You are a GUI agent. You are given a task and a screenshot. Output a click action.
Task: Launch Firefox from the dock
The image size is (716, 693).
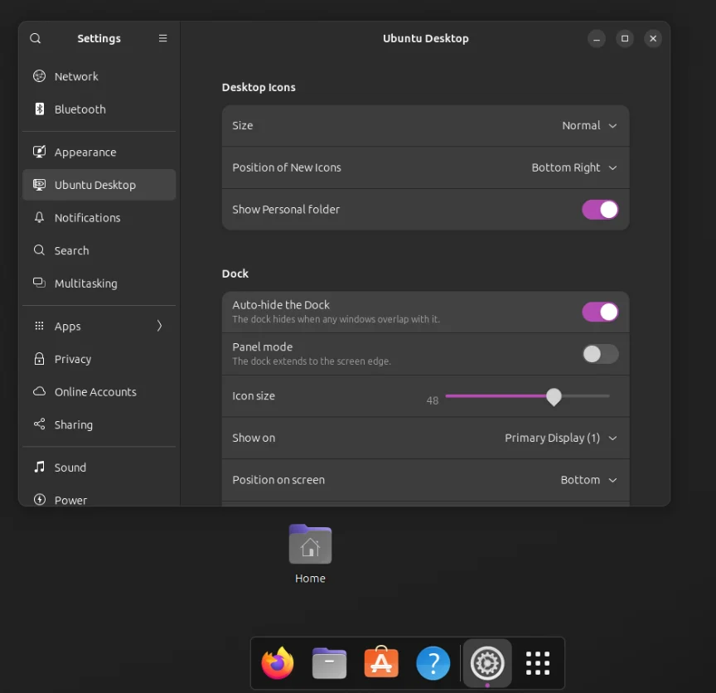[x=277, y=663]
